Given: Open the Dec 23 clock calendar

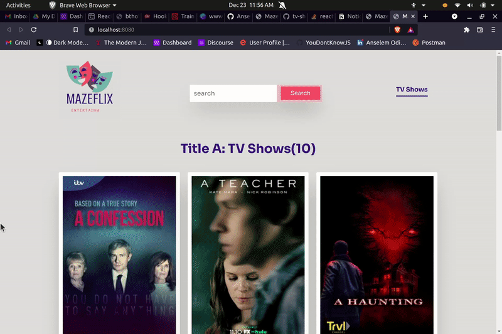Looking at the screenshot, I should 251,5.
